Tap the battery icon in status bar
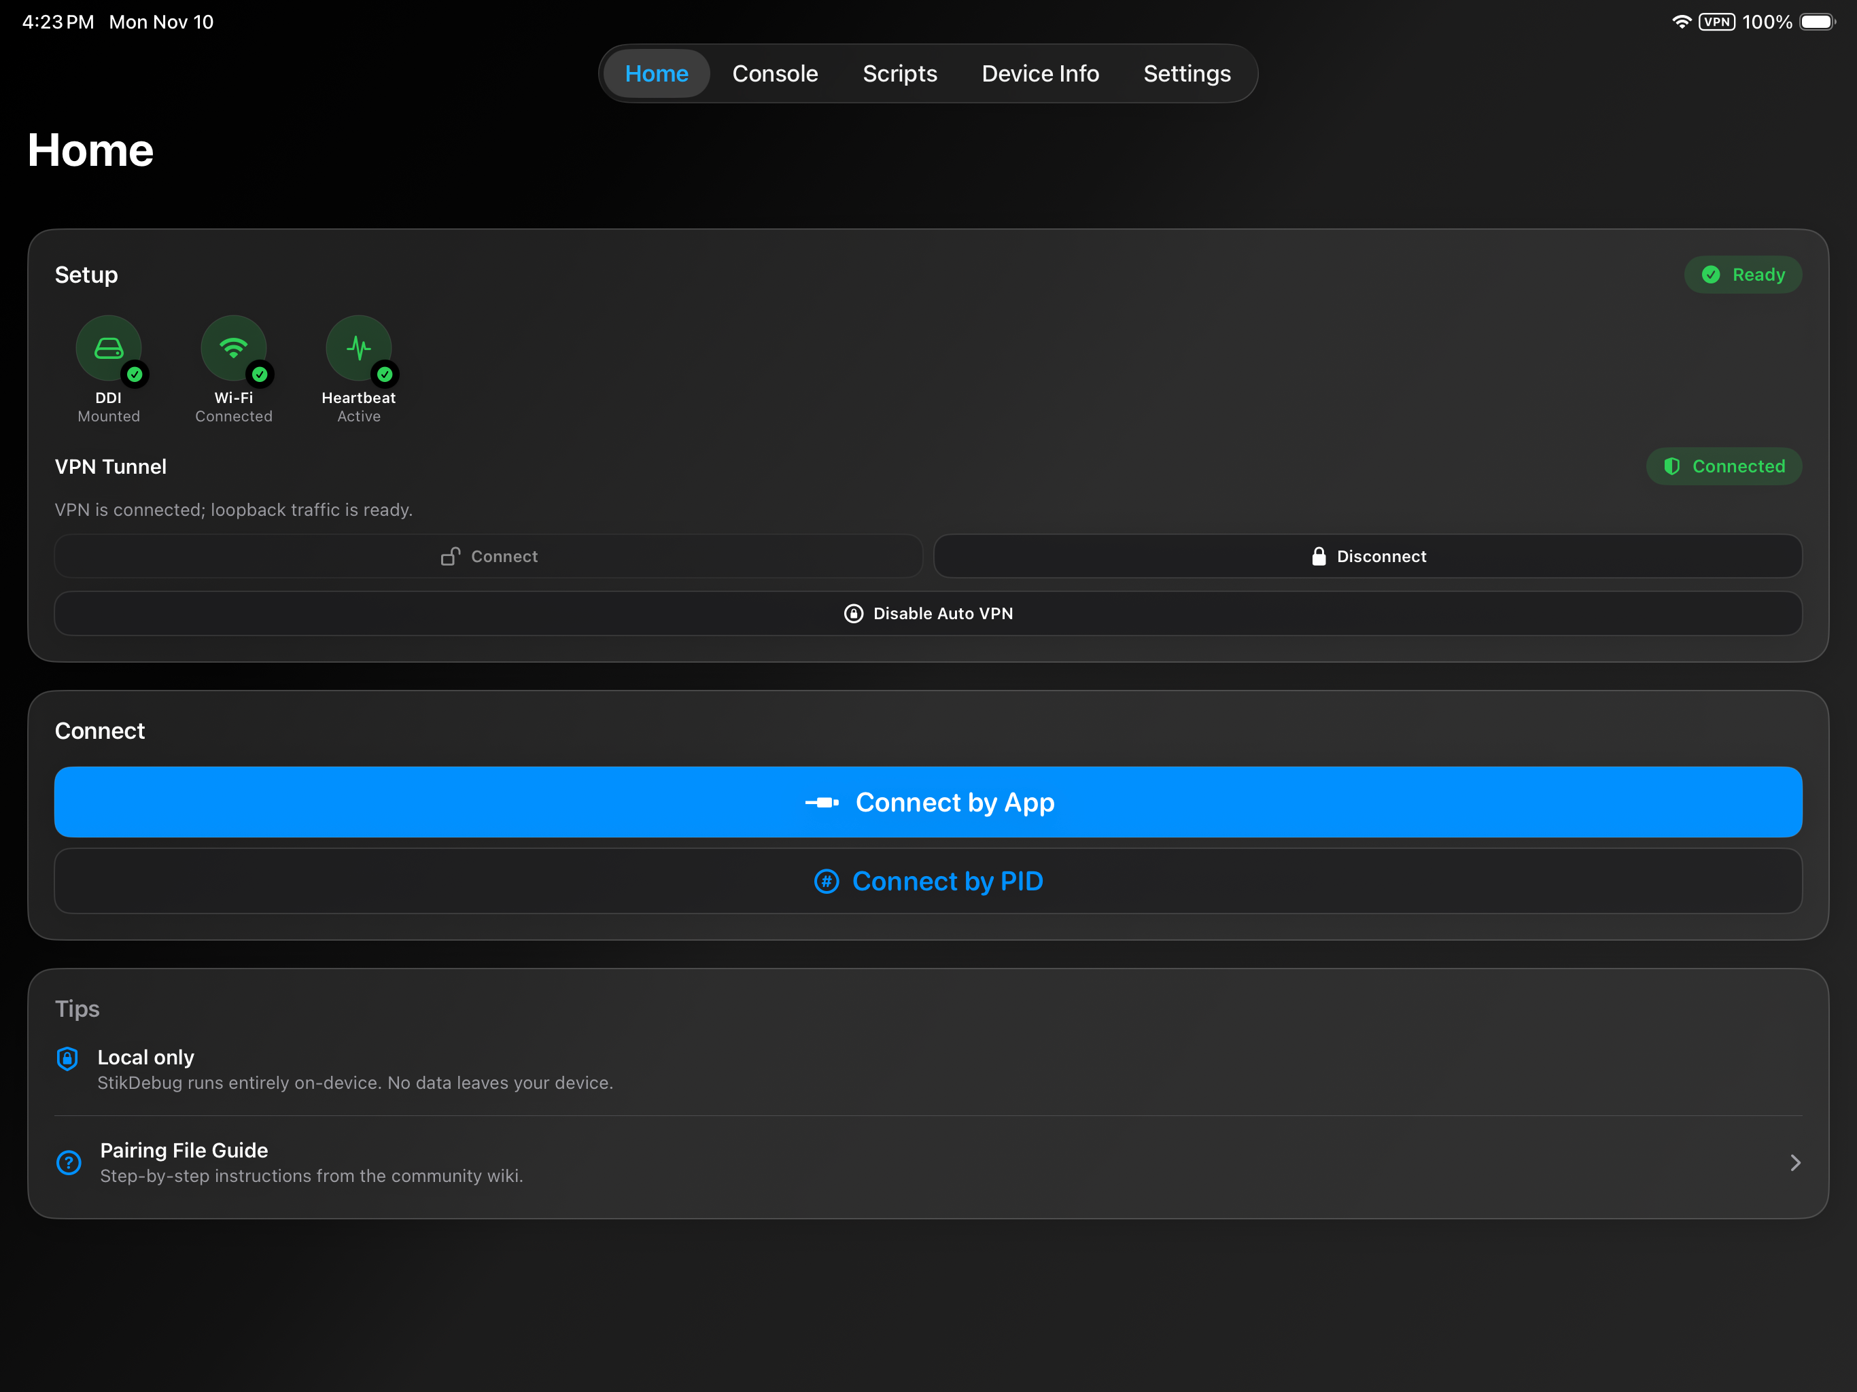Image resolution: width=1857 pixels, height=1392 pixels. [1817, 22]
